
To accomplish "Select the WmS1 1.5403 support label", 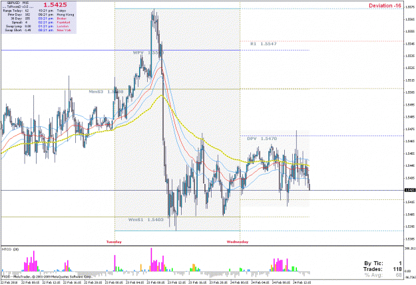I will pyautogui.click(x=146, y=220).
